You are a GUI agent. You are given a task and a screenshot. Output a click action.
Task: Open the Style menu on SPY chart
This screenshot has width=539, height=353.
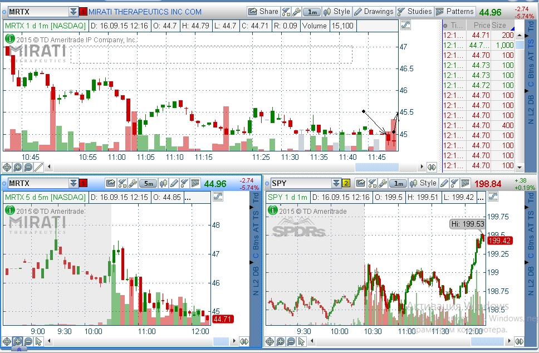click(423, 183)
